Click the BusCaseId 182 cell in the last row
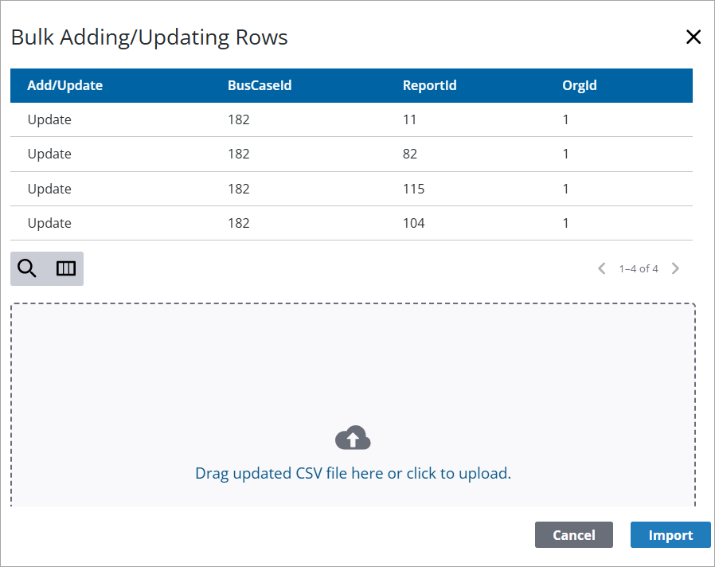This screenshot has width=715, height=567. point(239,223)
